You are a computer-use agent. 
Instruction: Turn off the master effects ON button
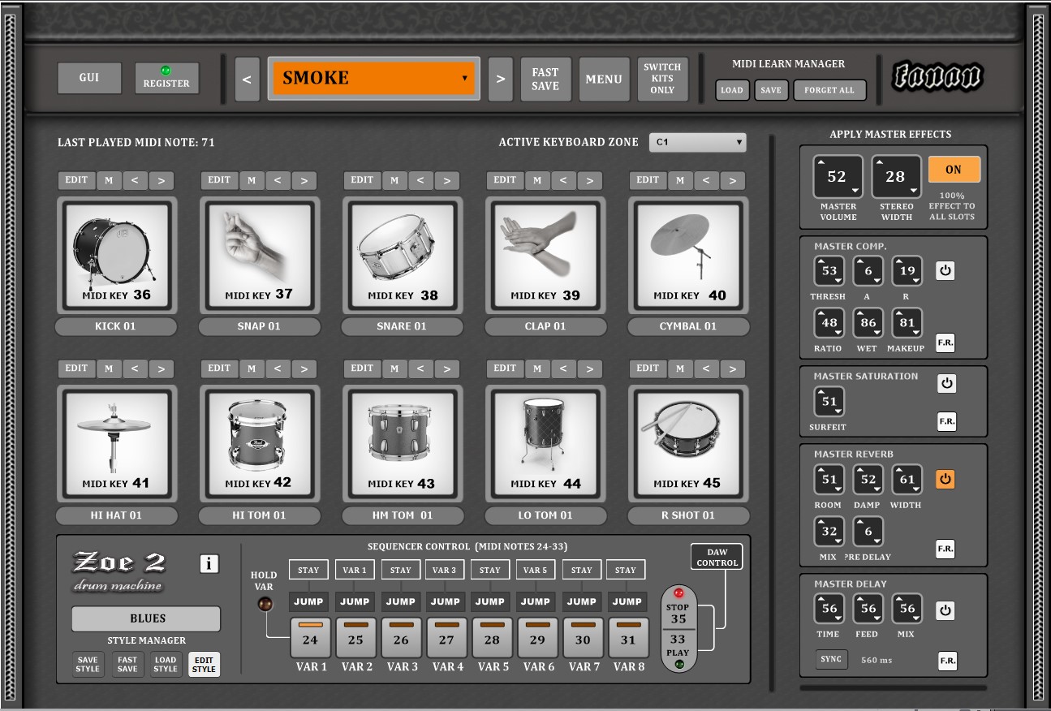point(954,170)
